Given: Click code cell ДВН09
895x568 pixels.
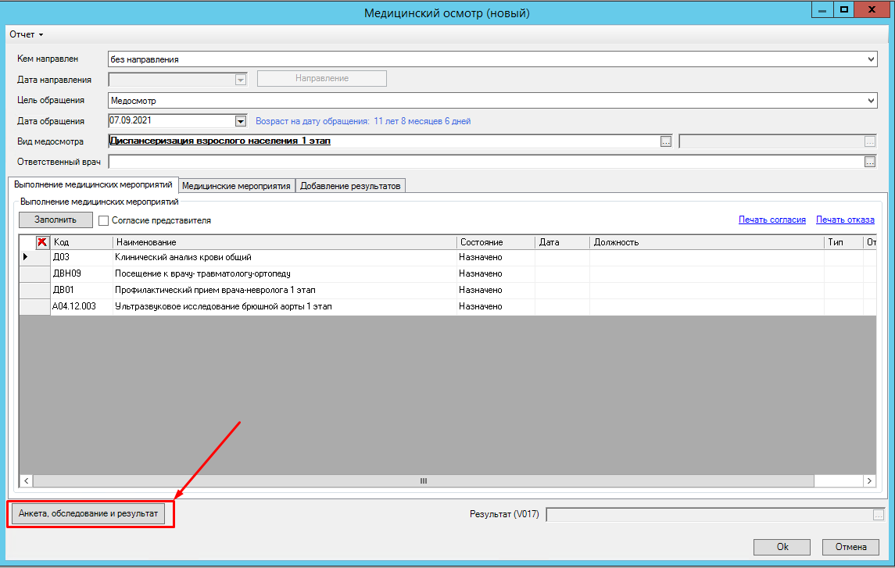Looking at the screenshot, I should coord(81,273).
